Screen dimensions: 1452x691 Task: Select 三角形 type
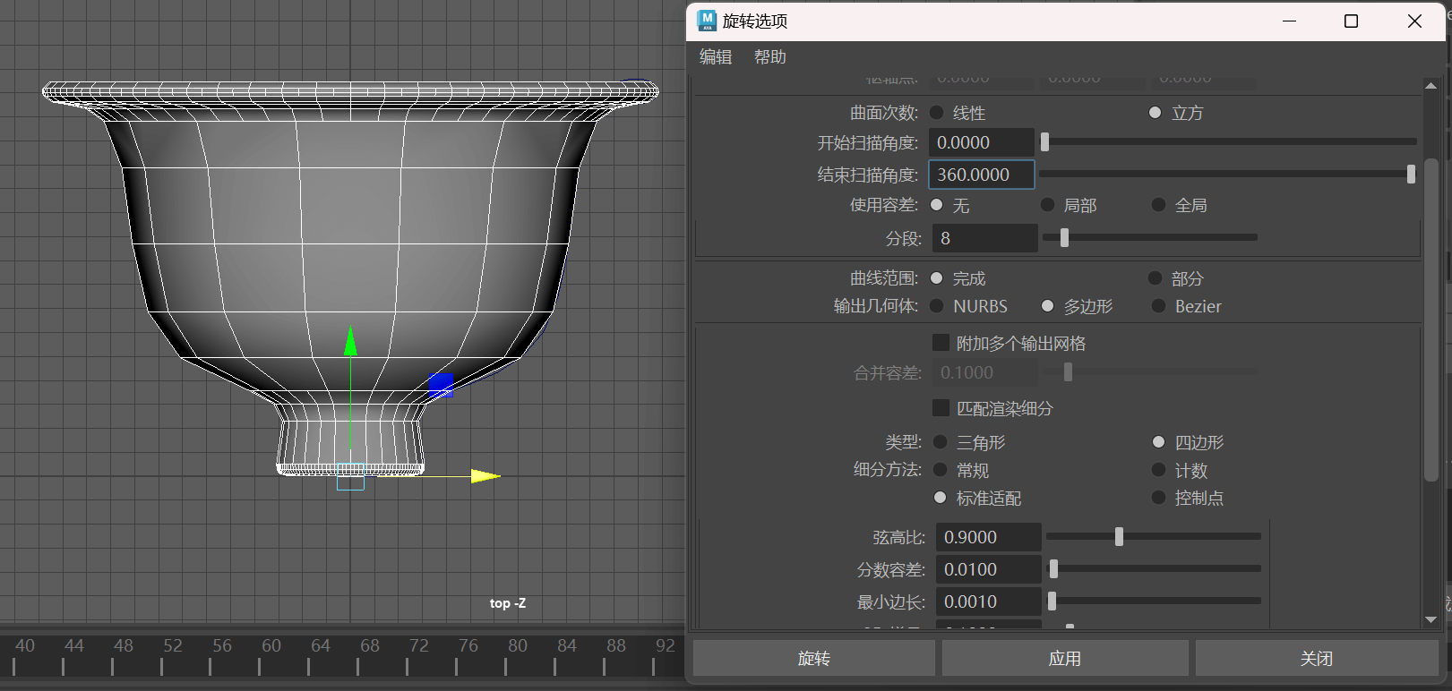[x=941, y=442]
